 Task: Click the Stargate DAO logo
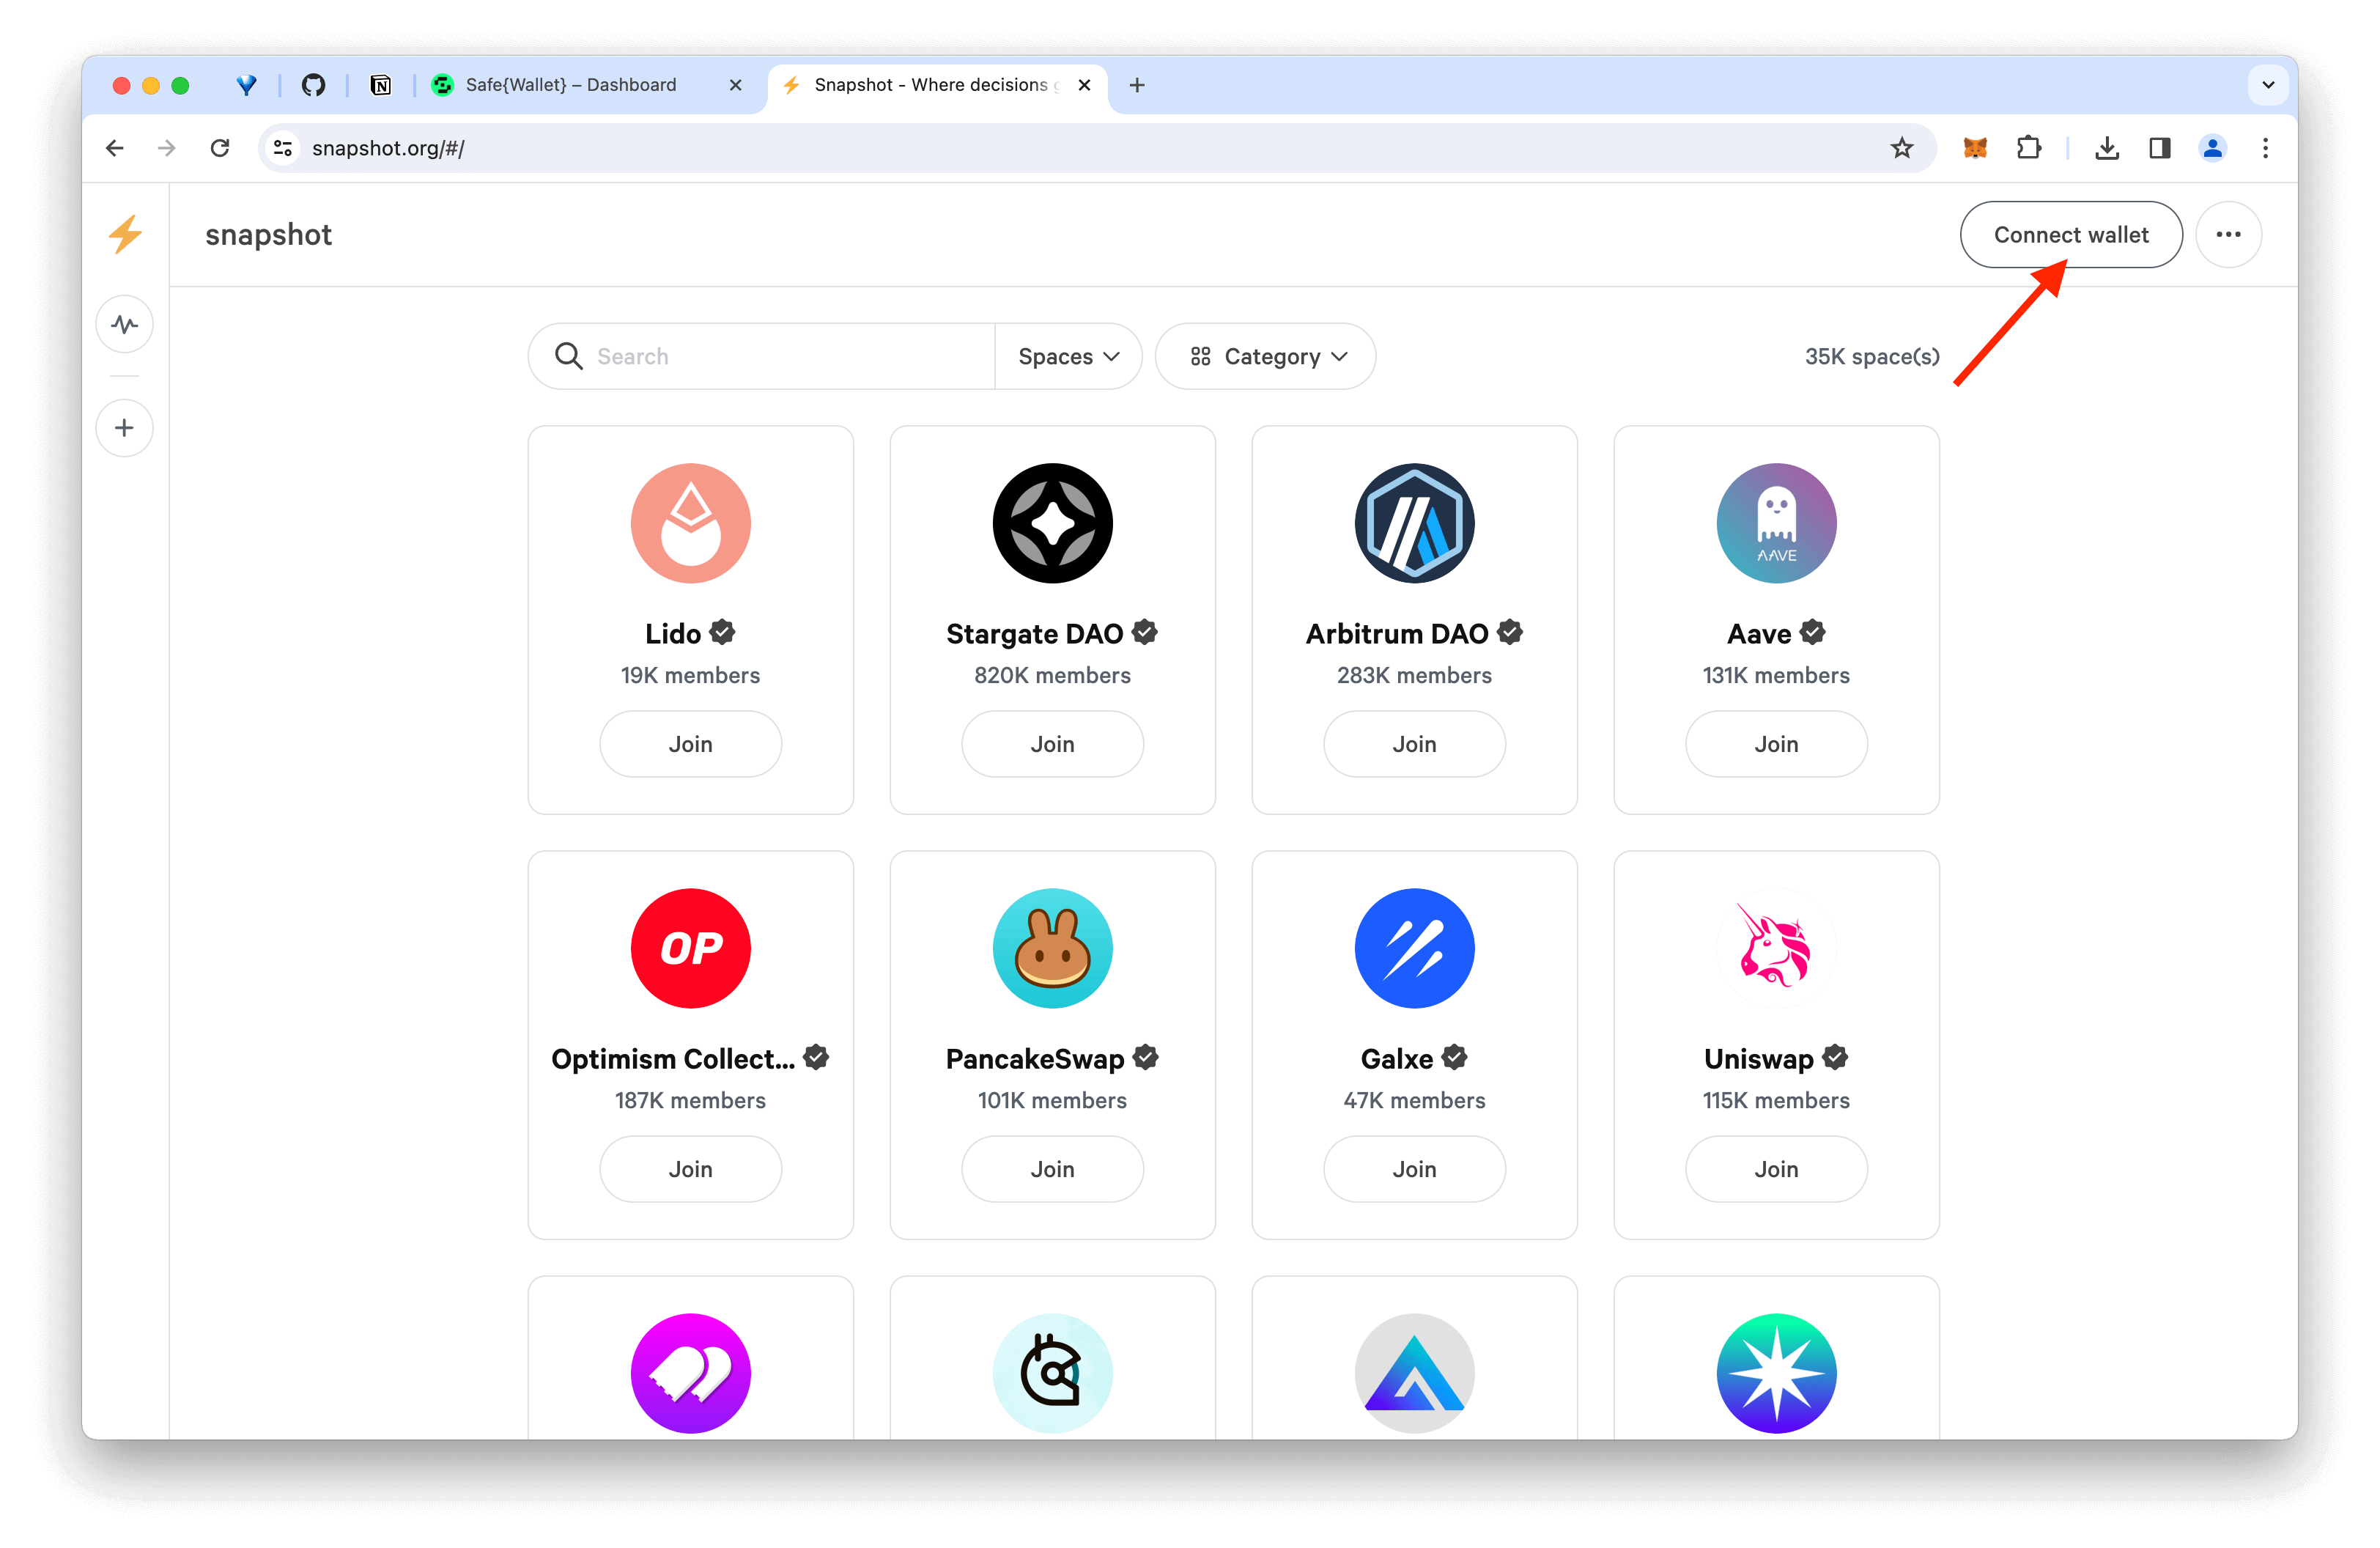tap(1053, 523)
